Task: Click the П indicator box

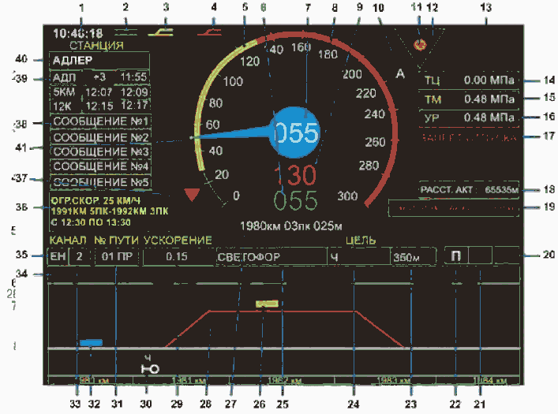Action: coord(456,255)
